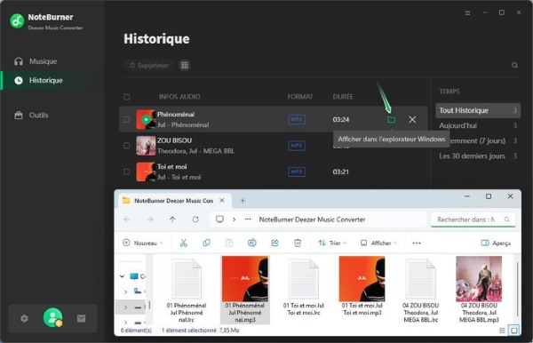Click Toi et moi album cover
The width and height of the screenshot is (533, 343).
click(x=146, y=172)
